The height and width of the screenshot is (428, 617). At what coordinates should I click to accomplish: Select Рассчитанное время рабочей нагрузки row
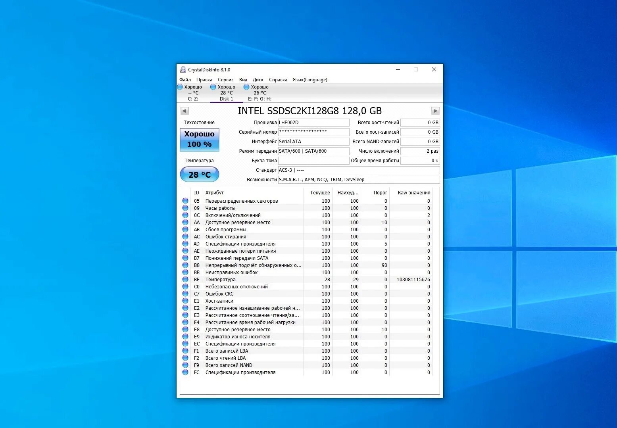click(306, 322)
